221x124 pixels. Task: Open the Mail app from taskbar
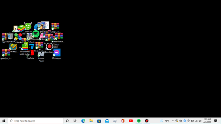coord(107,121)
